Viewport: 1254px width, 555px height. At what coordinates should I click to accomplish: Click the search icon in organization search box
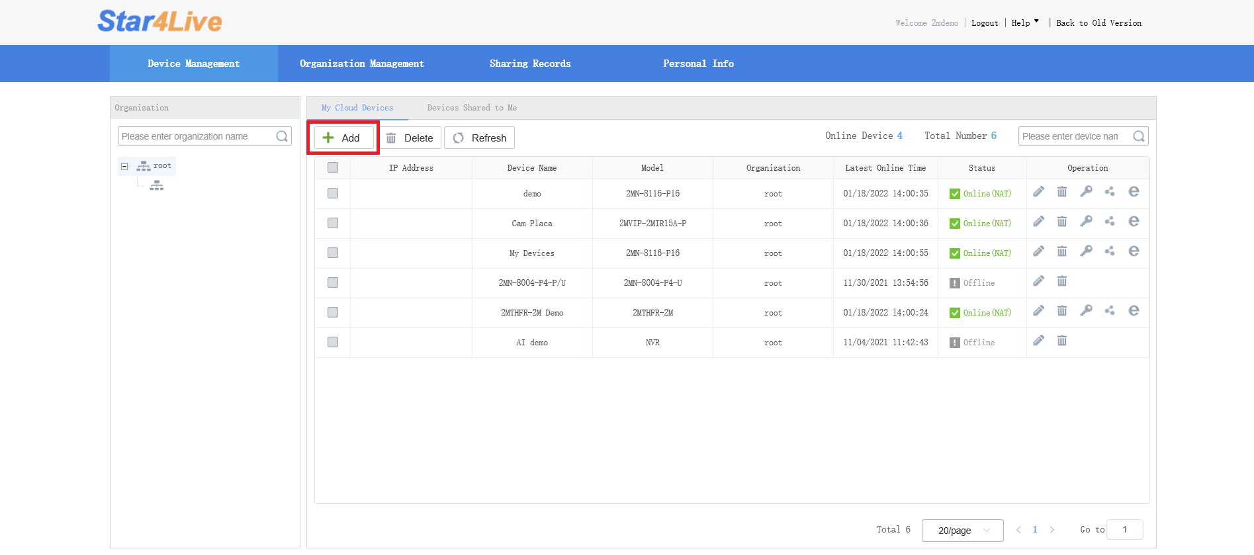[x=282, y=136]
